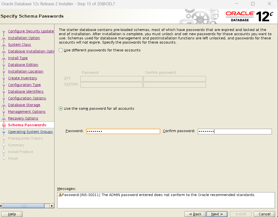Screen dimensions: 278x217
Task: Click the step list right scroll arrow
Action: 52,206
